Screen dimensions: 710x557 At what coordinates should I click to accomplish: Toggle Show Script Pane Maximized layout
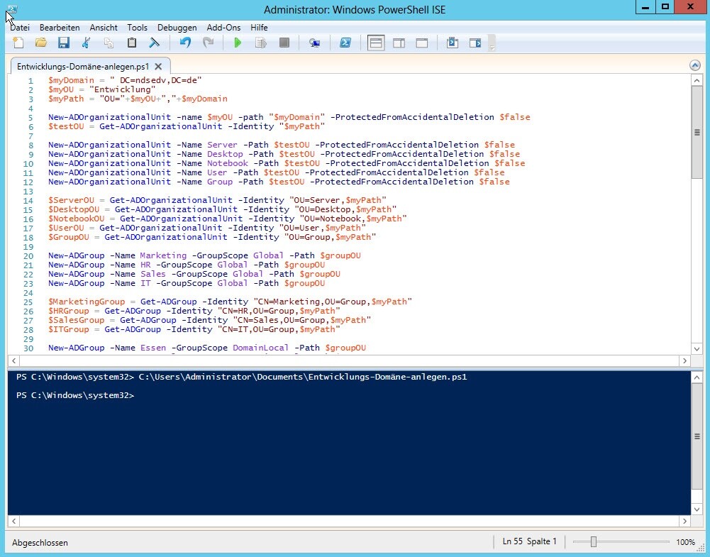[x=421, y=43]
